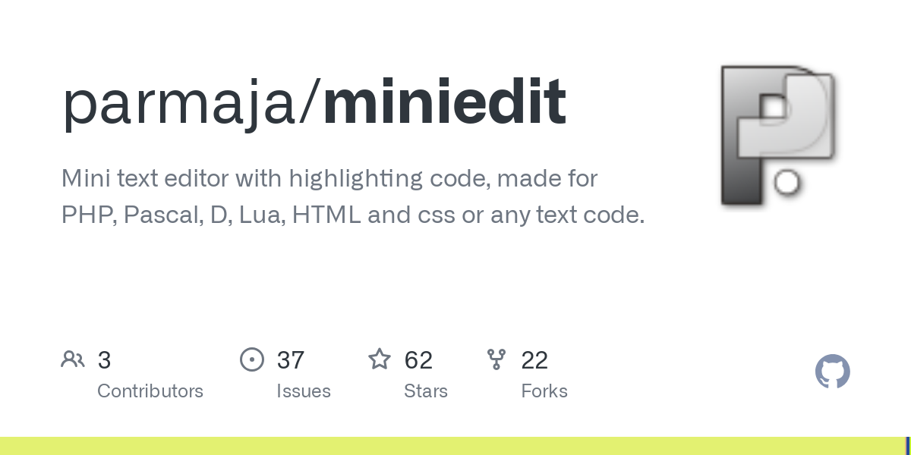This screenshot has width=911, height=455.
Task: Select the "Issues" label
Action: click(304, 391)
